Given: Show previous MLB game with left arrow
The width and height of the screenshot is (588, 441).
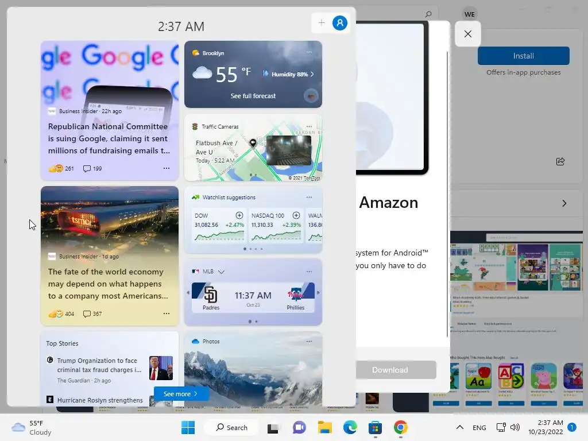Looking at the screenshot, I should pyautogui.click(x=188, y=292).
